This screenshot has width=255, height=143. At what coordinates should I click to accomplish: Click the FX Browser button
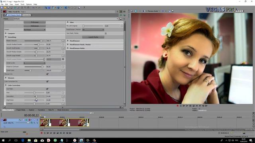pyautogui.click(x=35, y=22)
